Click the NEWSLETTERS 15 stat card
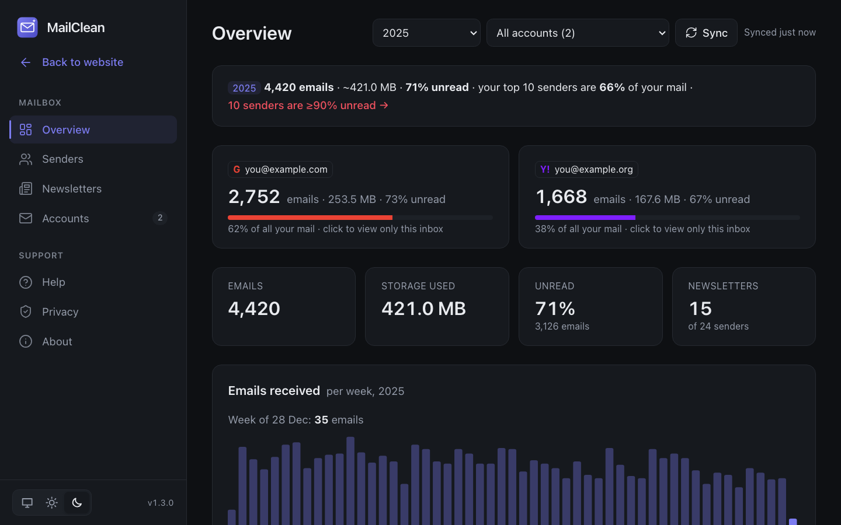The image size is (841, 525). (743, 306)
